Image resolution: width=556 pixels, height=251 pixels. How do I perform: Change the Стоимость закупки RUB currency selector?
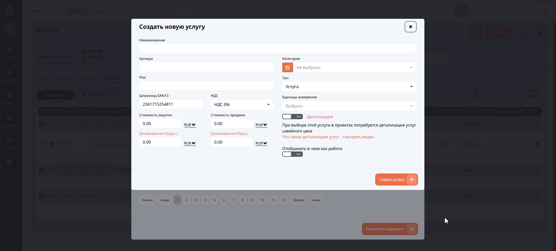click(190, 125)
